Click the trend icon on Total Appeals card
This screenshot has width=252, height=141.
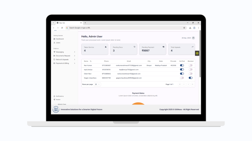pos(192,47)
